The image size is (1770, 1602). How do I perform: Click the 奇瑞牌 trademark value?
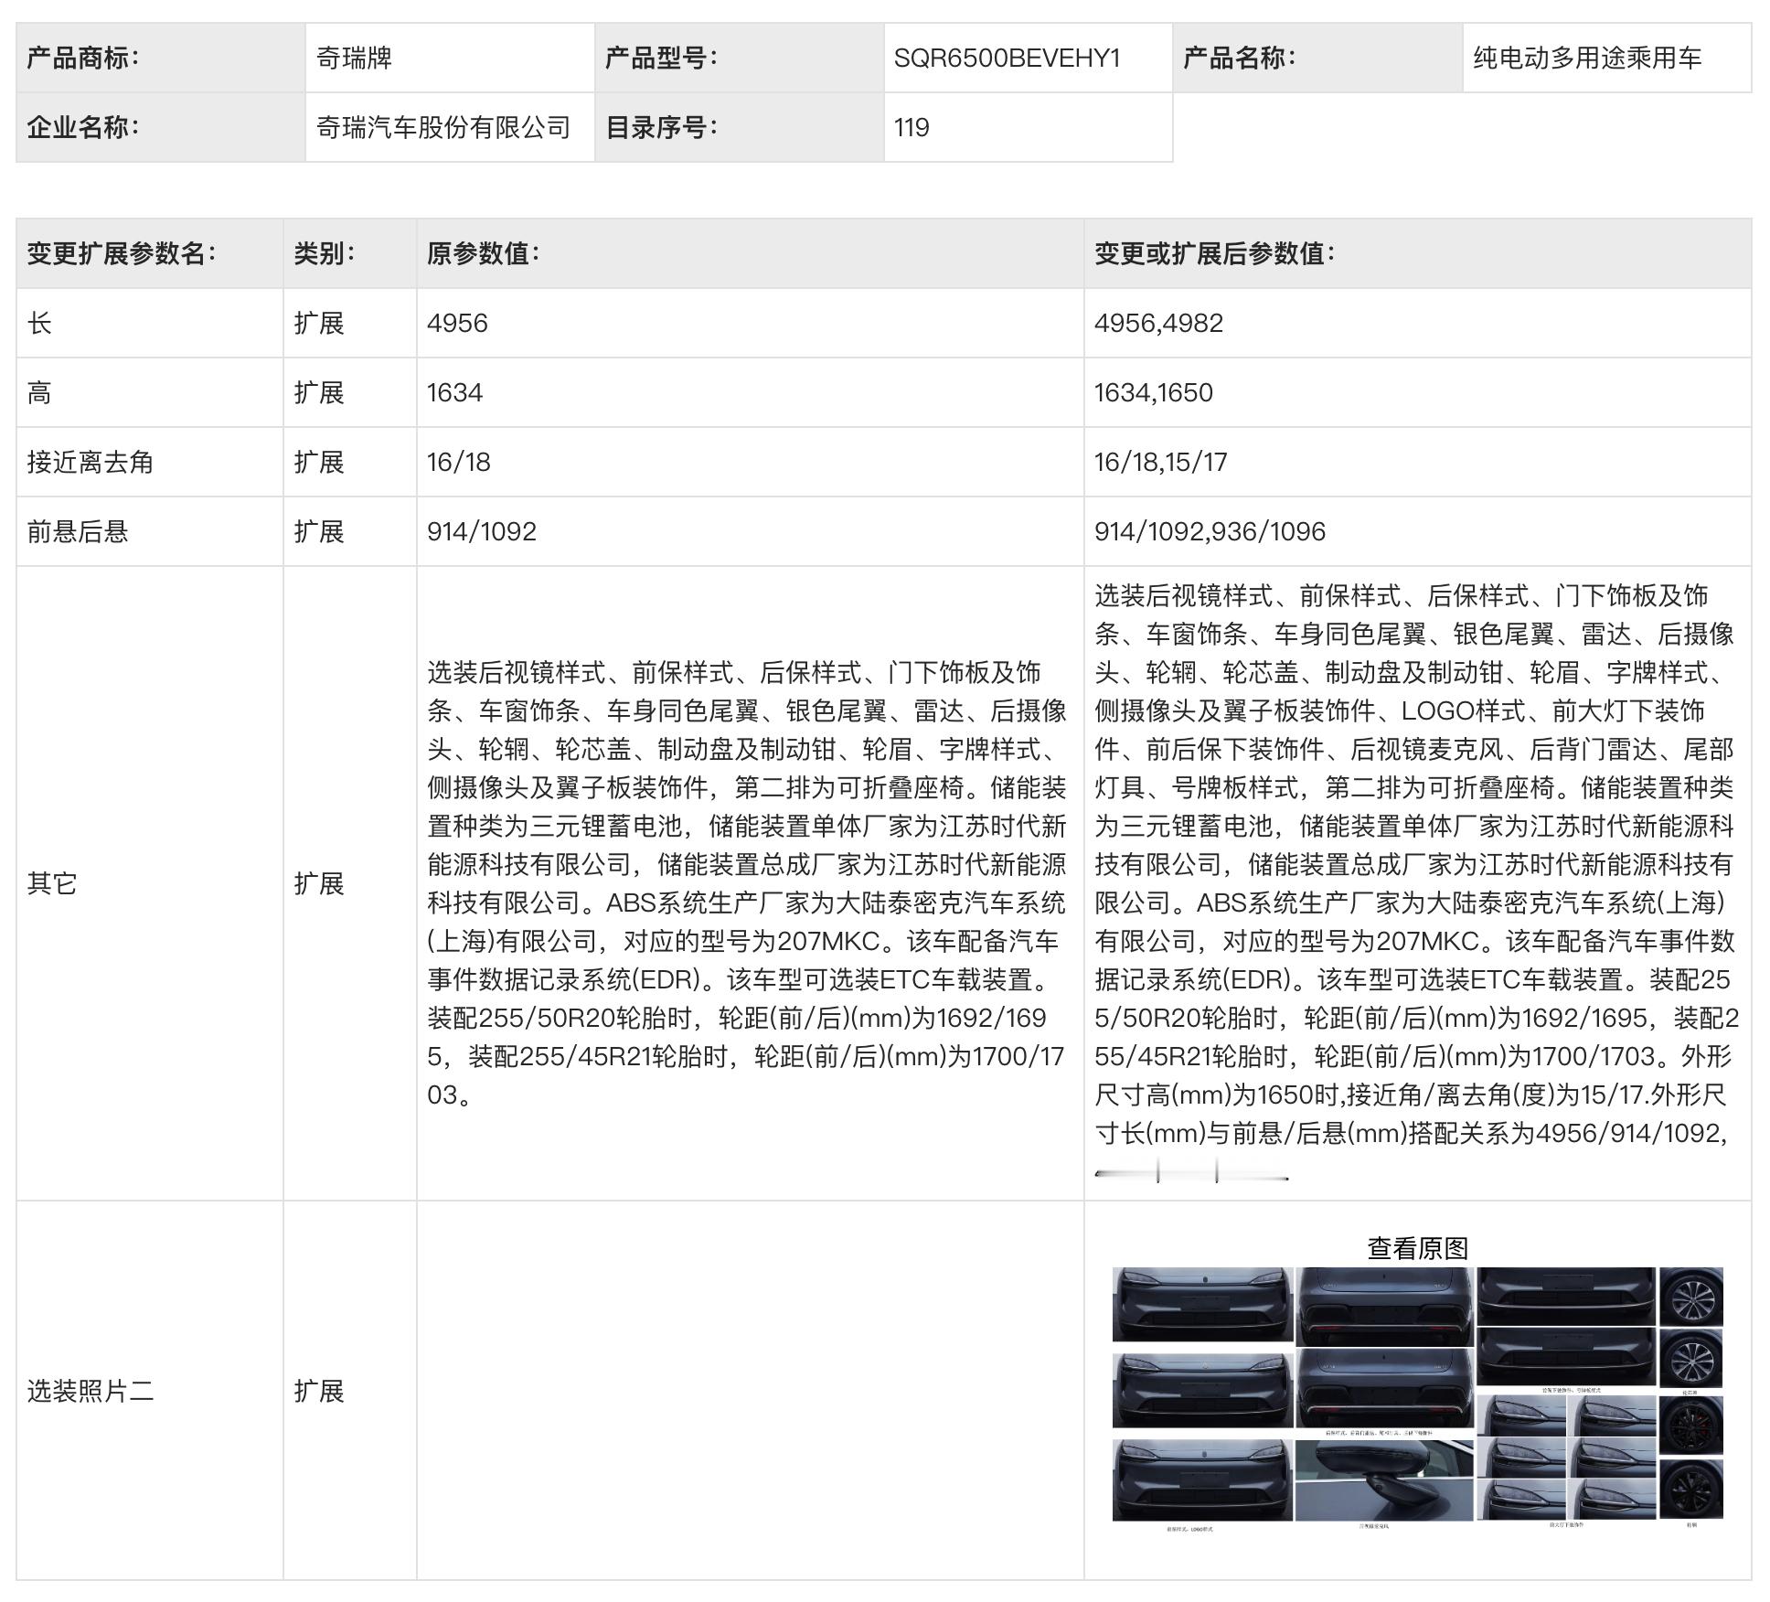coord(354,58)
